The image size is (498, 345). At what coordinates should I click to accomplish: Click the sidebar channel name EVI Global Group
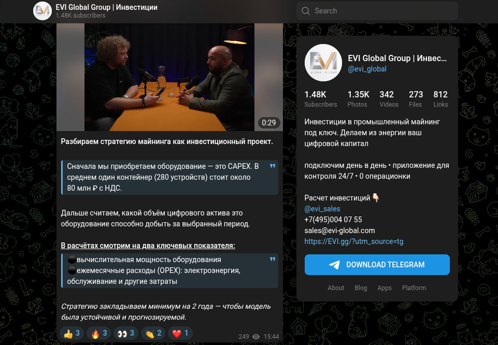(x=397, y=58)
